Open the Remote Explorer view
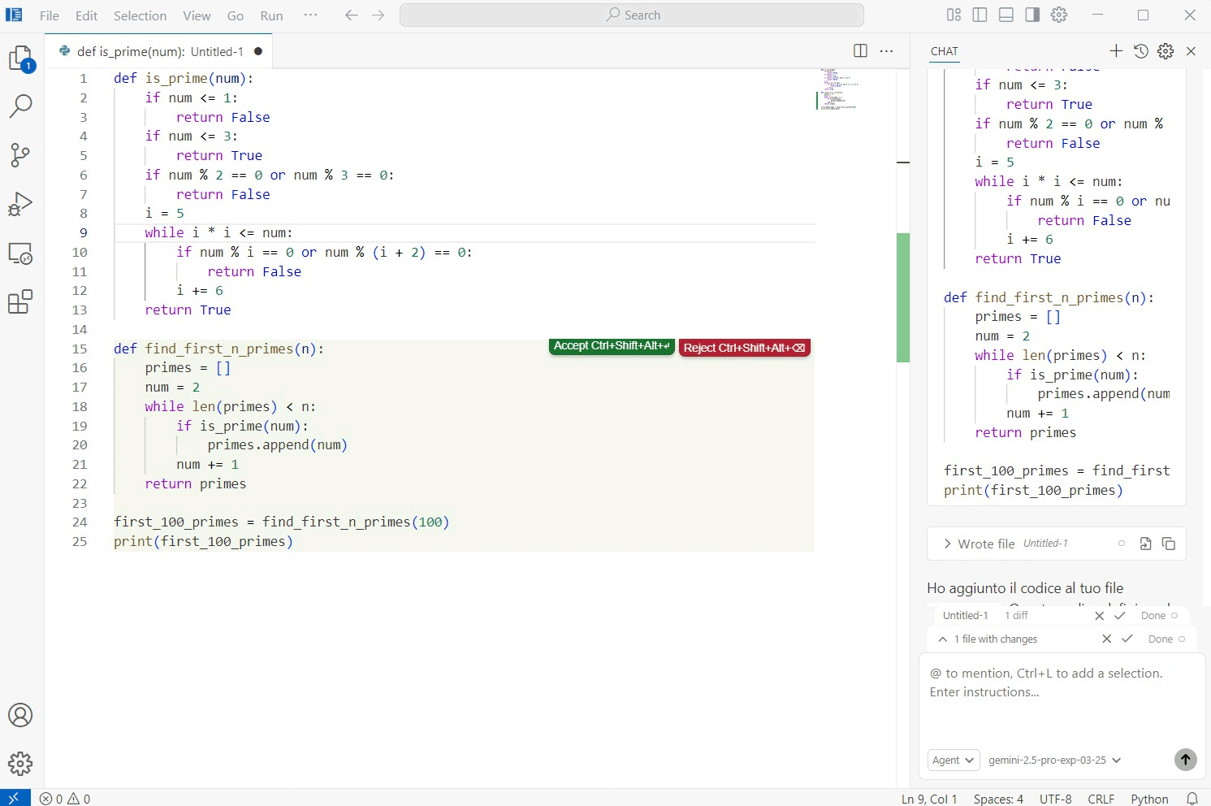 coord(21,253)
